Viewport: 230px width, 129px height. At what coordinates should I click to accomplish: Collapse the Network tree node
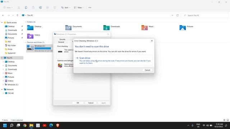click(x=2, y=89)
